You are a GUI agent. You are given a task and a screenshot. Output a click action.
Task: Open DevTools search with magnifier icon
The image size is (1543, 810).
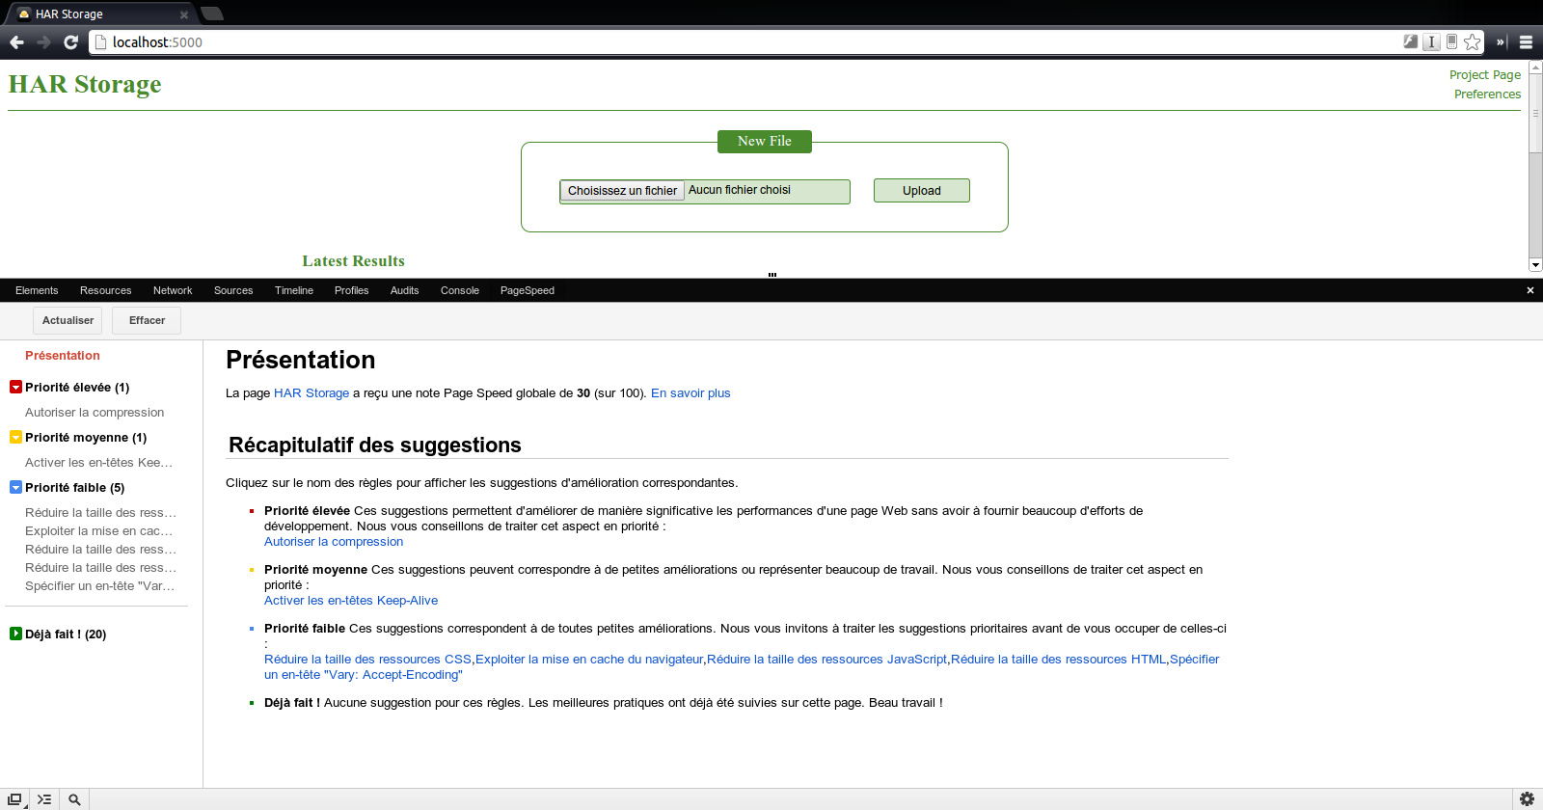(74, 799)
